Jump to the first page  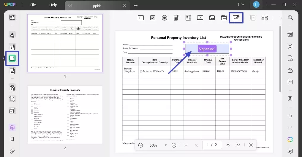tap(186, 145)
